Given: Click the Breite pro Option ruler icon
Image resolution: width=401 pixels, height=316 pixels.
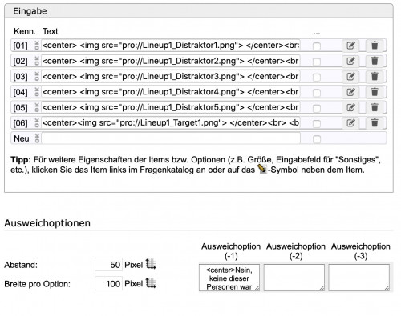Looking at the screenshot, I should point(151,283).
